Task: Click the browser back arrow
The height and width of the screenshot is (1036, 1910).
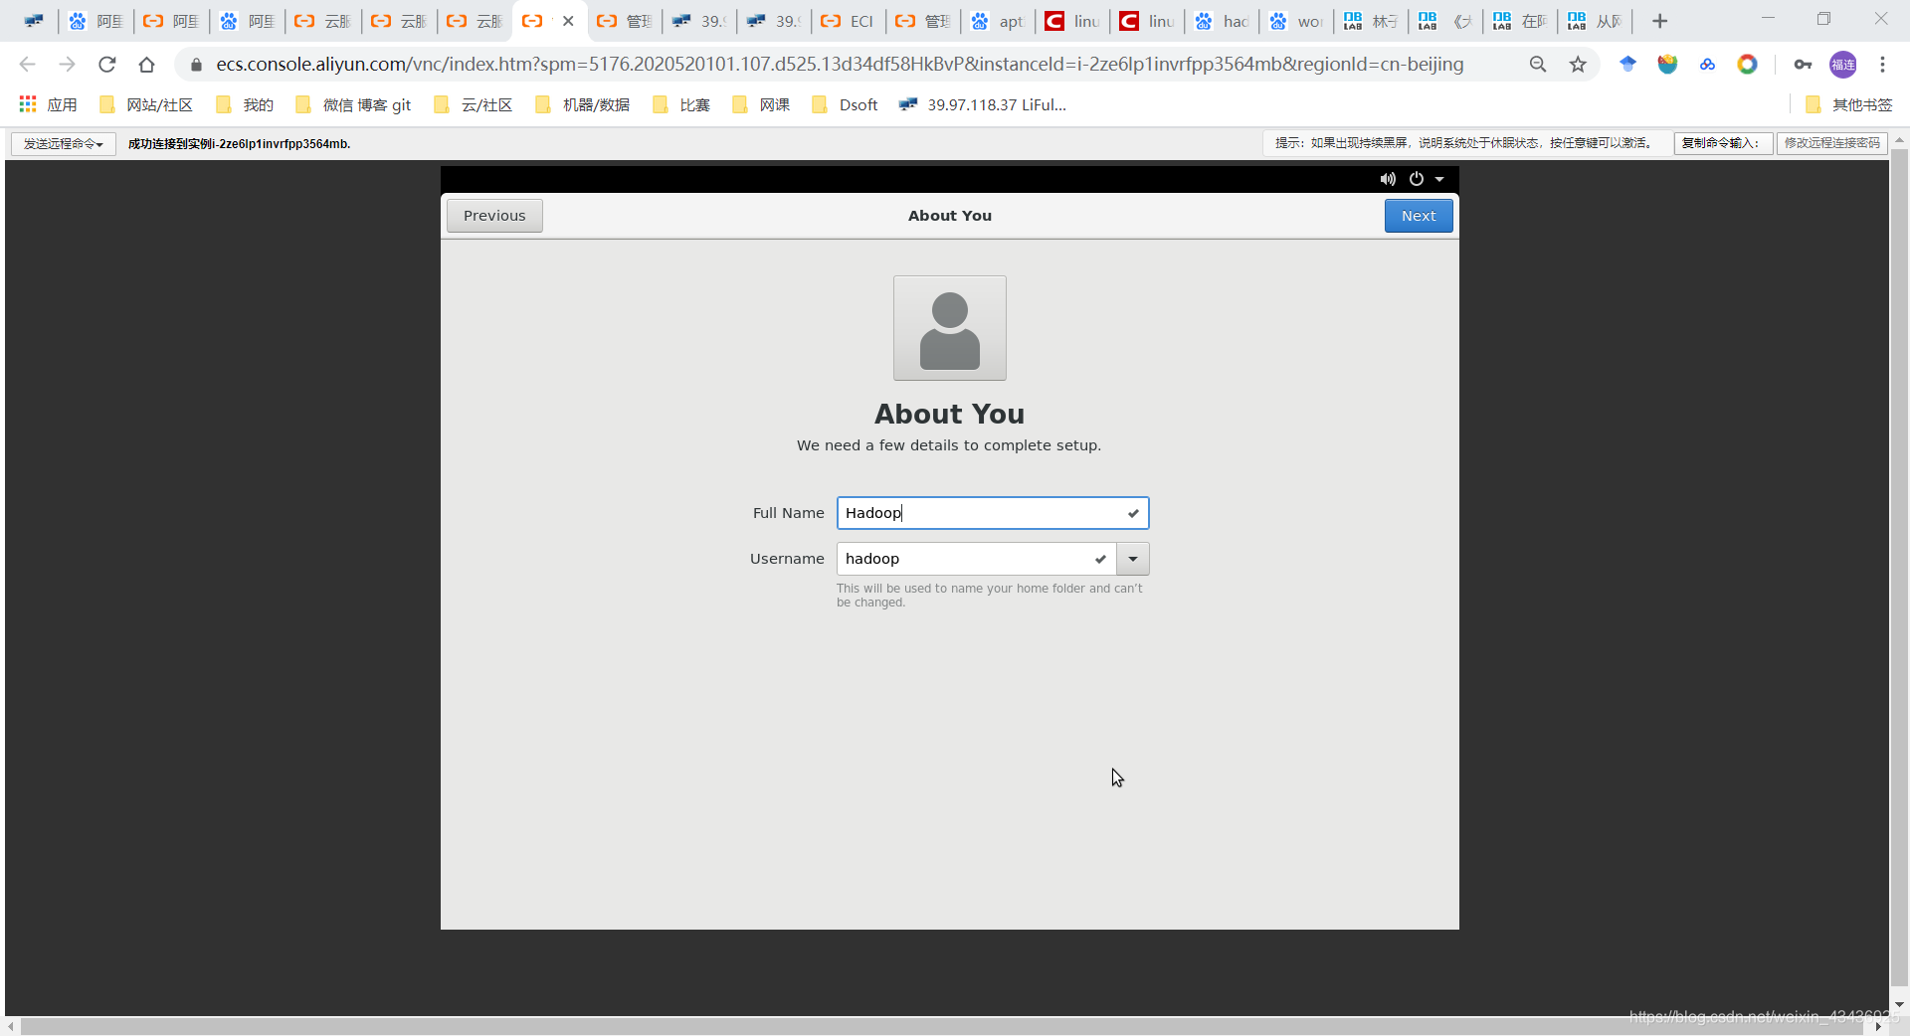Action: [26, 64]
